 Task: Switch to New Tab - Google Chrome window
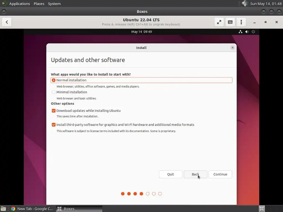(x=33, y=209)
